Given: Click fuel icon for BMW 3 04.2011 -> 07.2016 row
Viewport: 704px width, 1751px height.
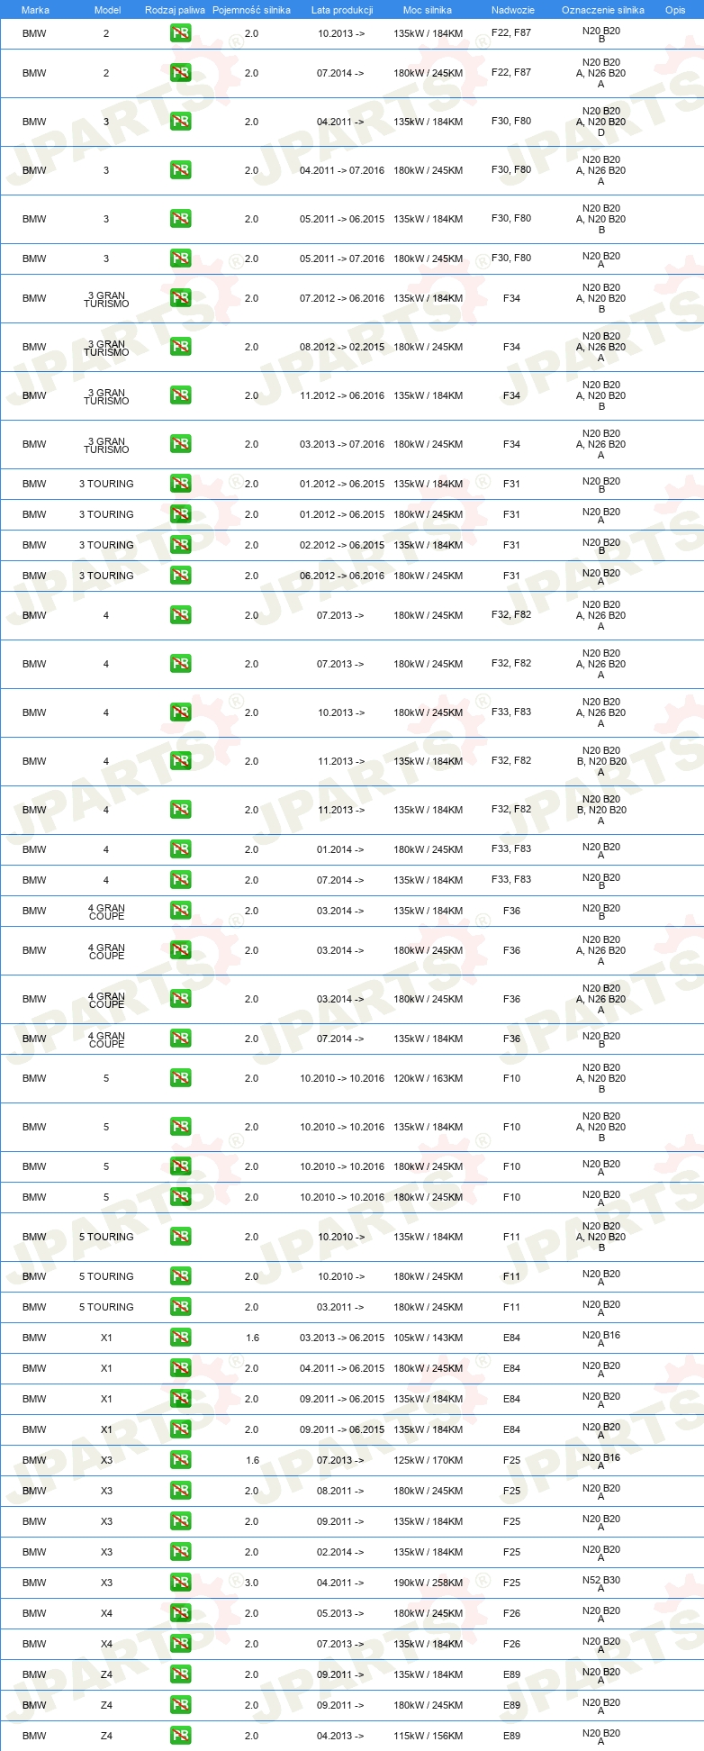Looking at the screenshot, I should point(180,170).
